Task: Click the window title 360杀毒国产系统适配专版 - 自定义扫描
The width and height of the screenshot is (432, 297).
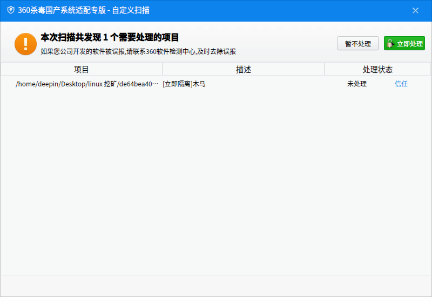Action: (84, 10)
